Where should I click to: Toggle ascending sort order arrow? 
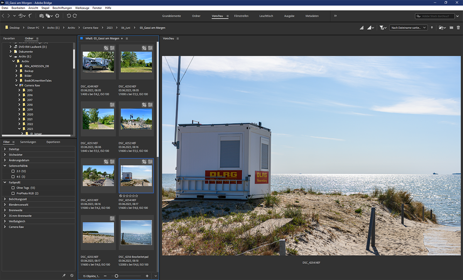(x=432, y=28)
